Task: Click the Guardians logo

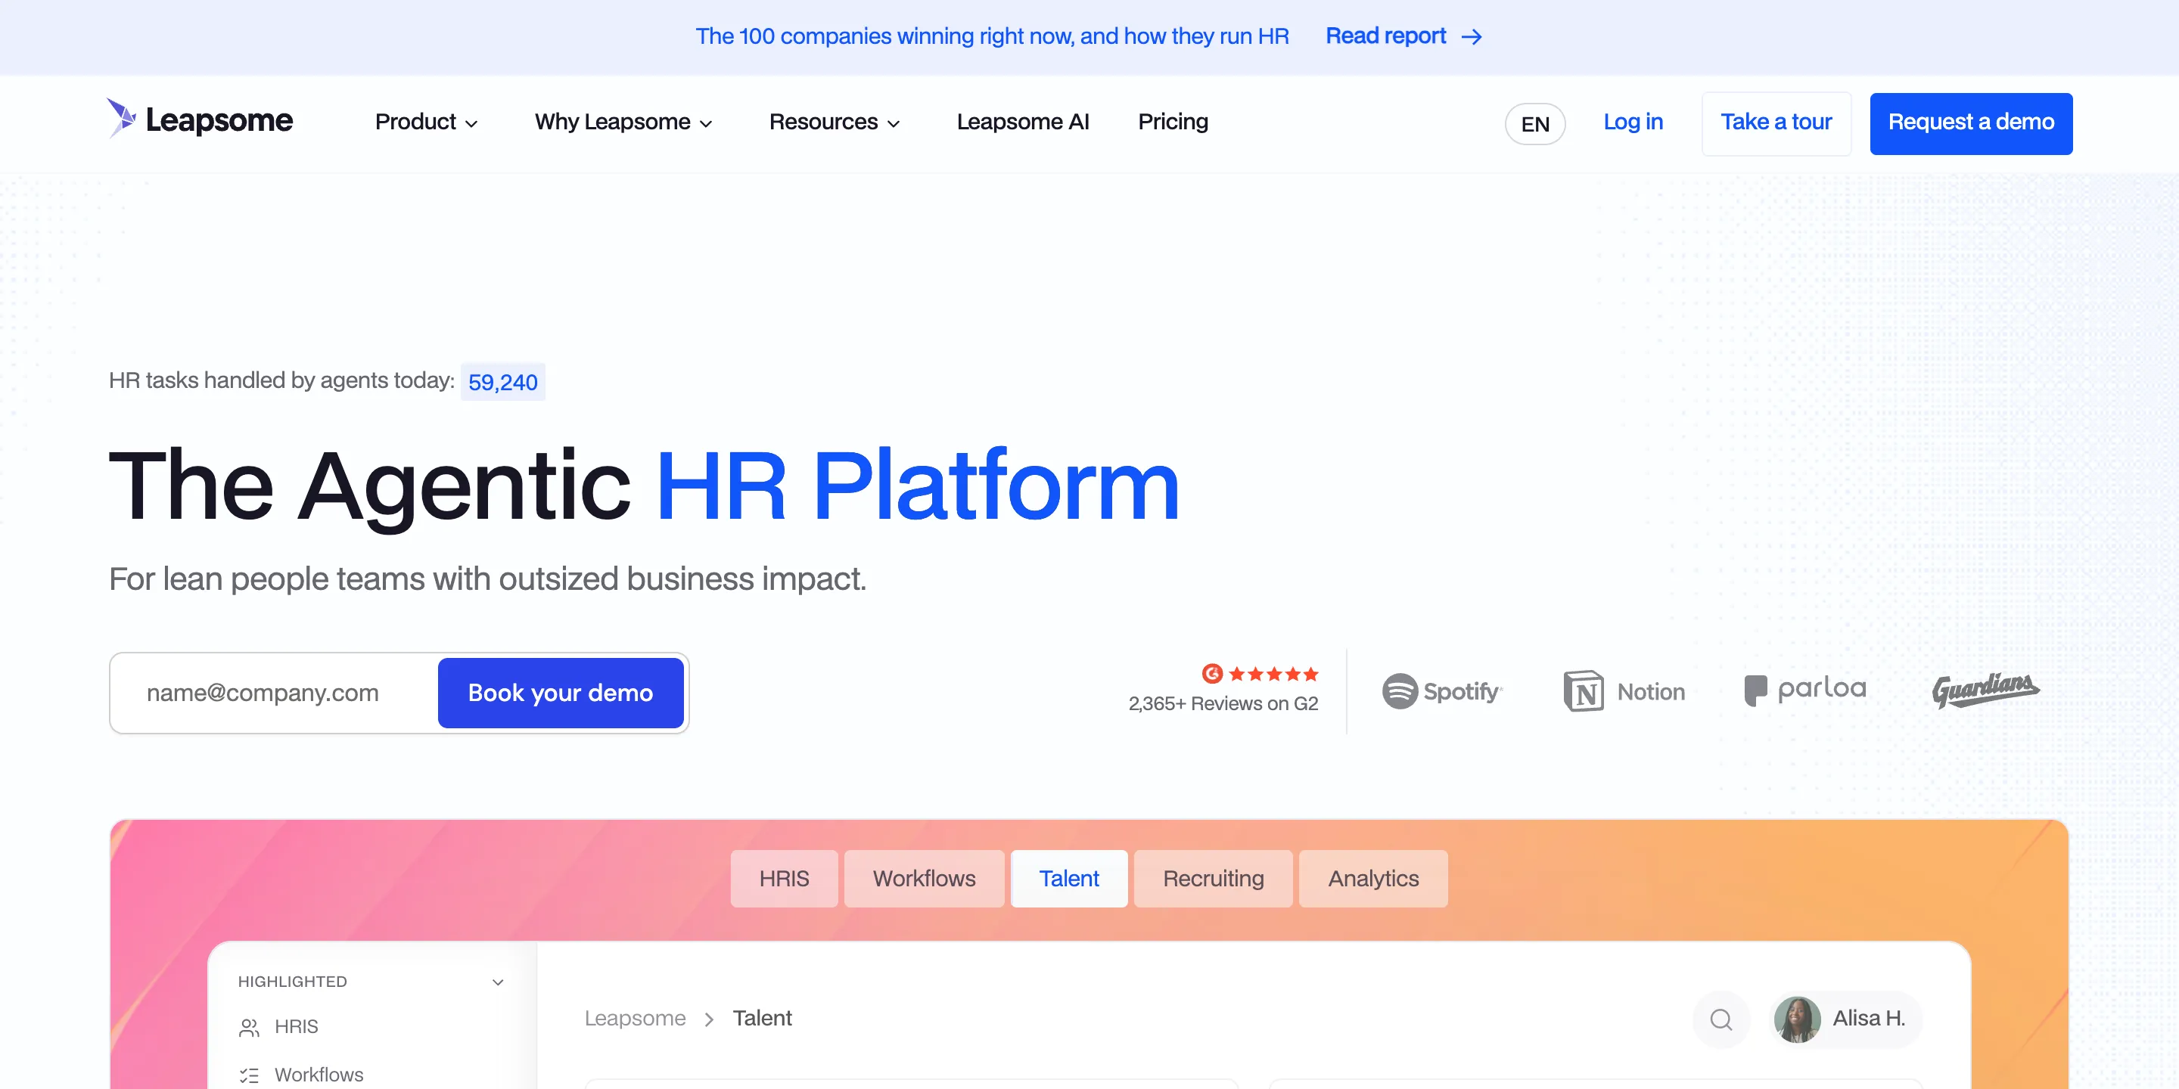Action: (1985, 689)
